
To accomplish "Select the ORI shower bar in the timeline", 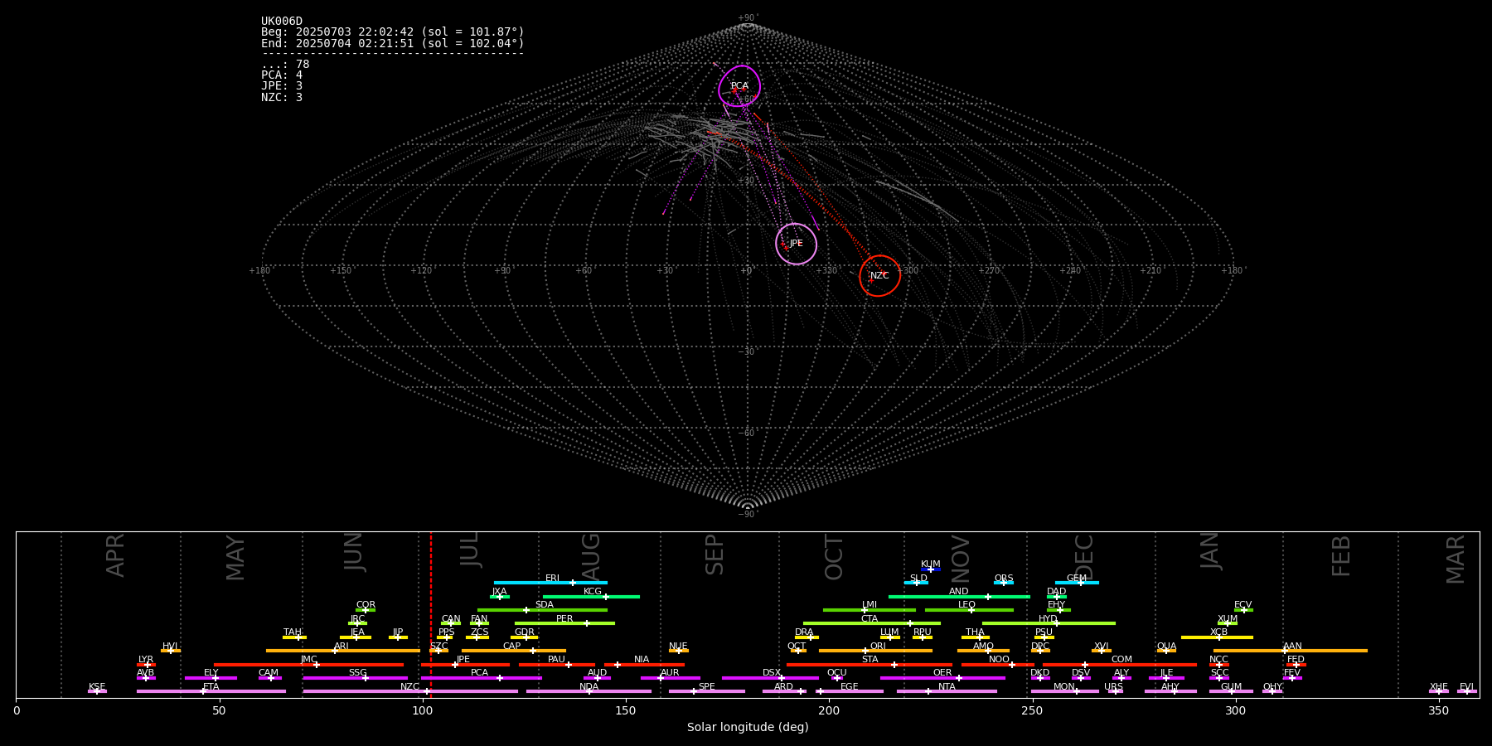I will point(875,651).
